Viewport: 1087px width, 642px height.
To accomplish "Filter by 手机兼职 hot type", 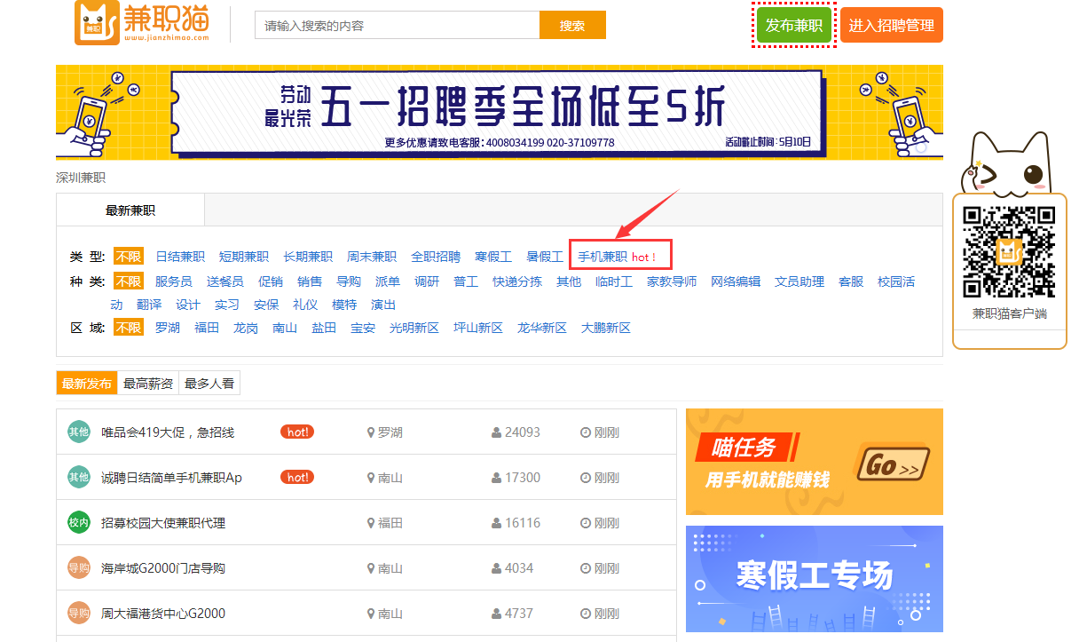I will [618, 257].
